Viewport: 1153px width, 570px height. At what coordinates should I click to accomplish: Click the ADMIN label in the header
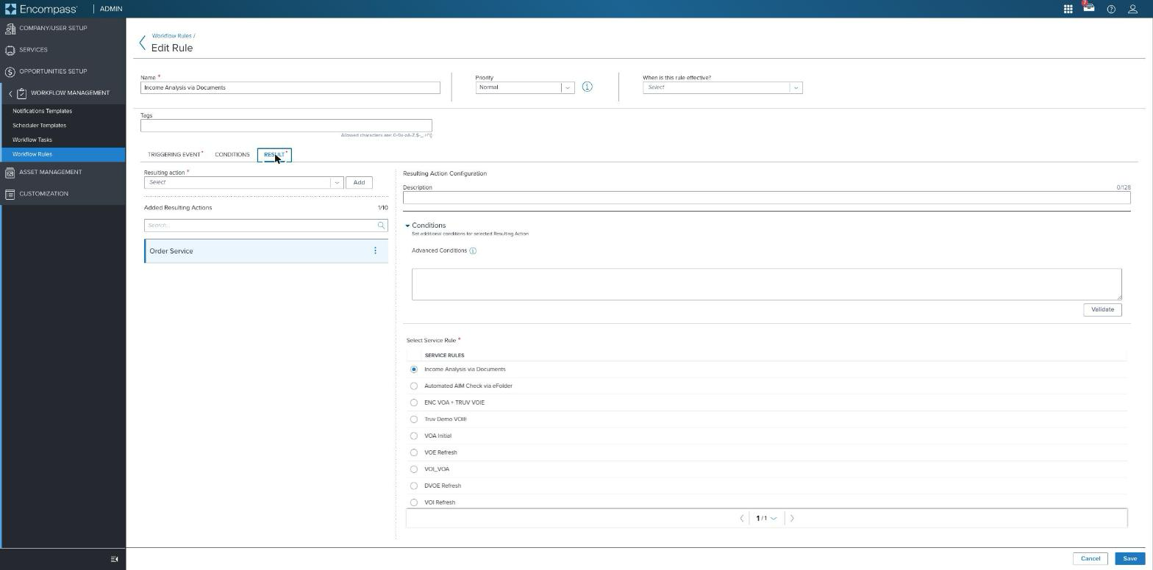pyautogui.click(x=111, y=9)
